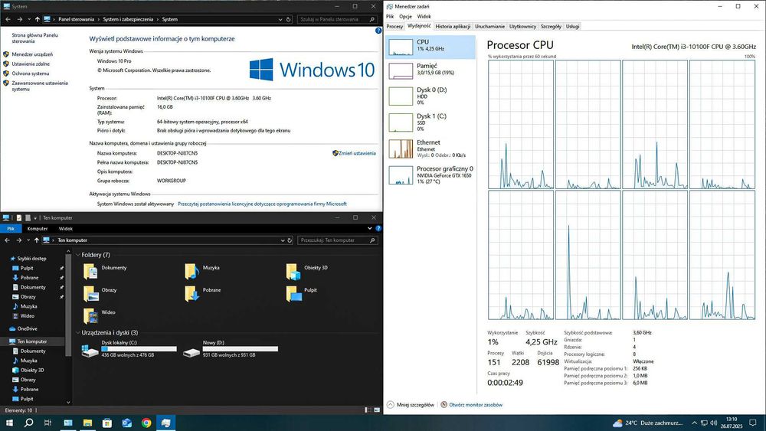Switch Explorer to large icons view

point(377,410)
